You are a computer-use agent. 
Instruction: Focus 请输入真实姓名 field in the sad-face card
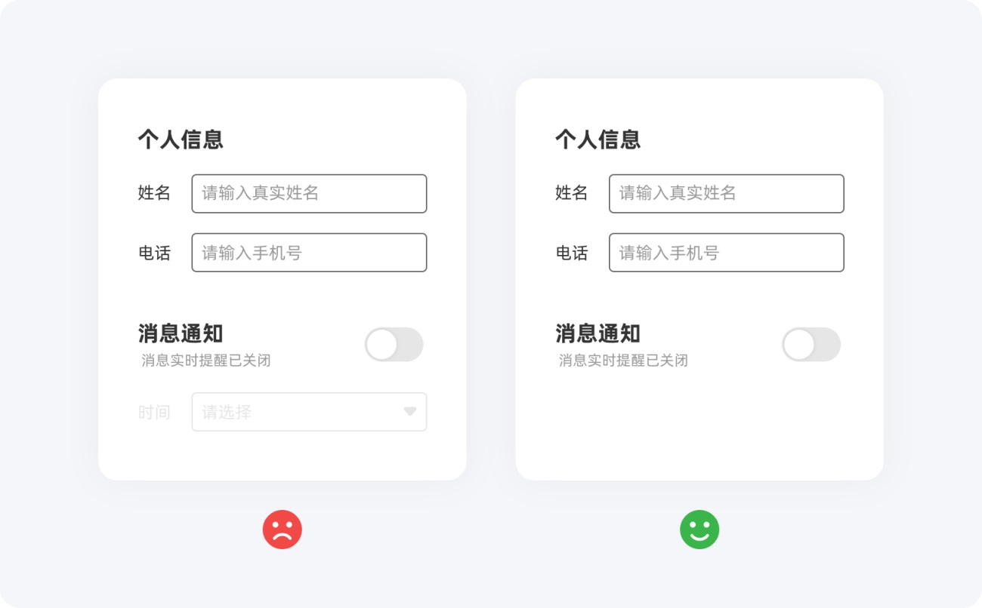(309, 194)
